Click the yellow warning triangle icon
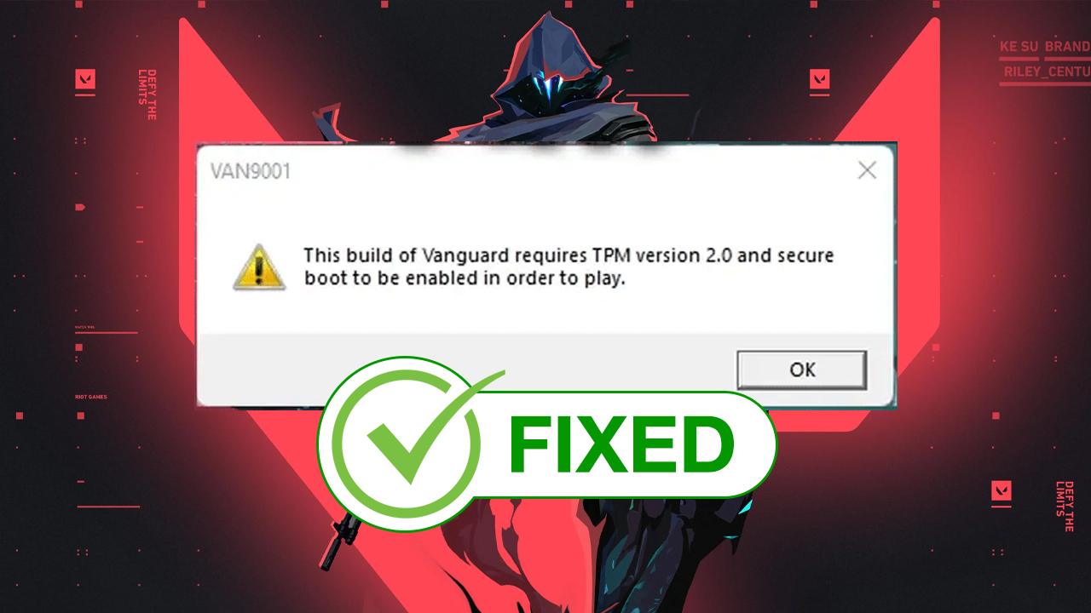The height and width of the screenshot is (613, 1091). [259, 266]
